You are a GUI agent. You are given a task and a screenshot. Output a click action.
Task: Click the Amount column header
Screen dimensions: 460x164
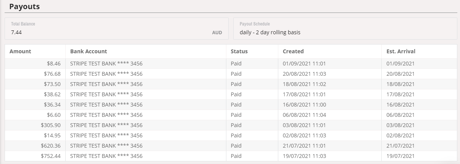(20, 51)
